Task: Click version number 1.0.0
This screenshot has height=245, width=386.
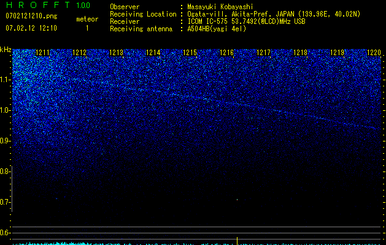Action: coord(83,5)
